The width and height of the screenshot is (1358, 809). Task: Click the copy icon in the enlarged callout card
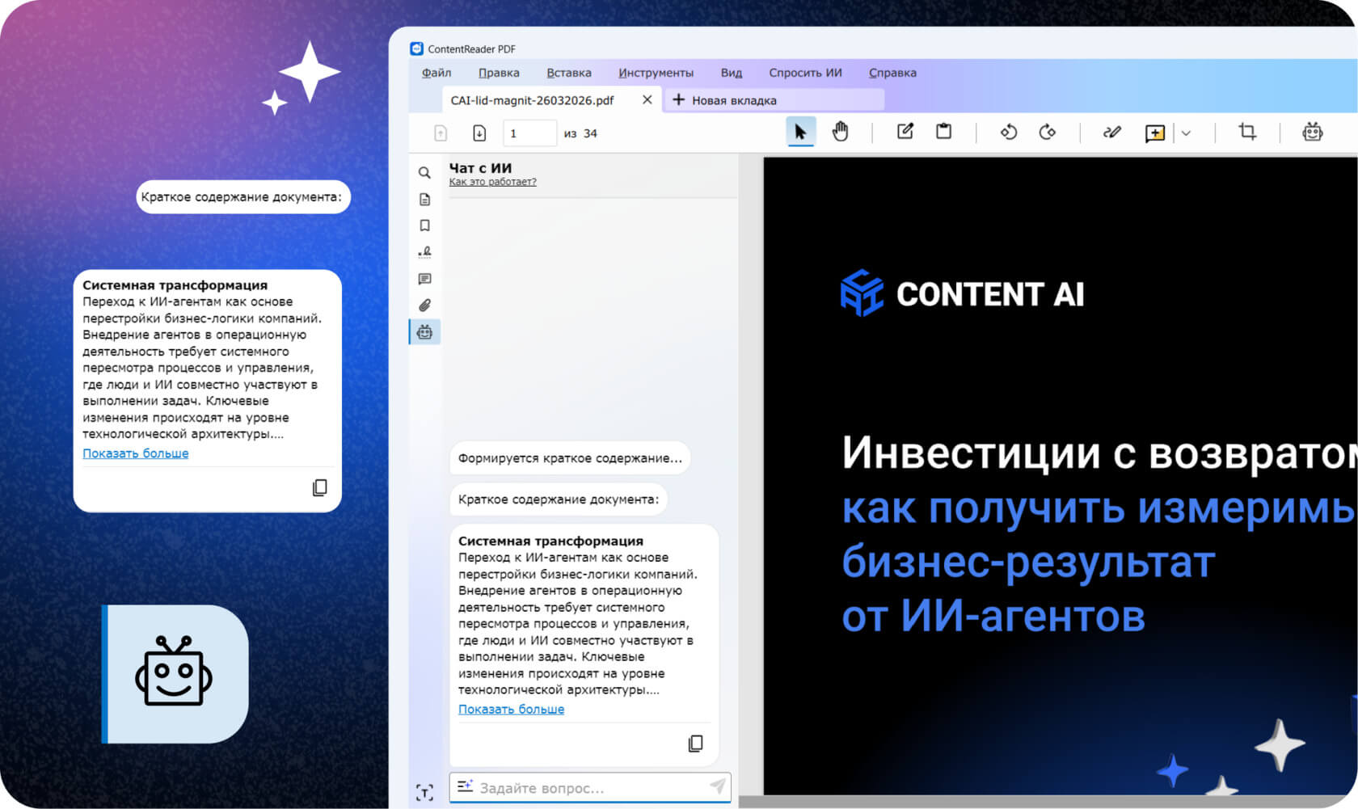320,487
